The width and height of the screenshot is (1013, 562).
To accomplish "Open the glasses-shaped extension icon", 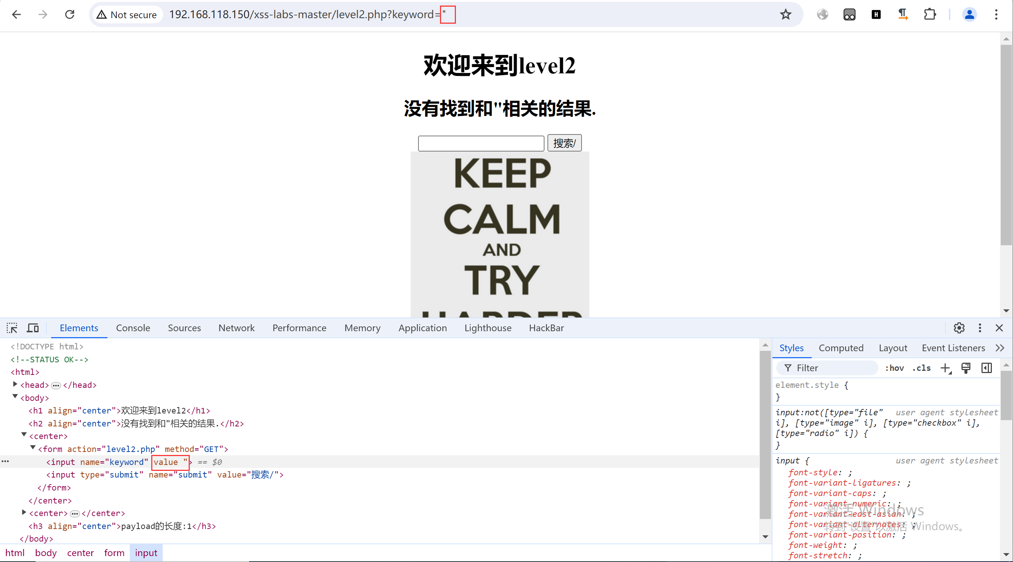I will coord(849,14).
